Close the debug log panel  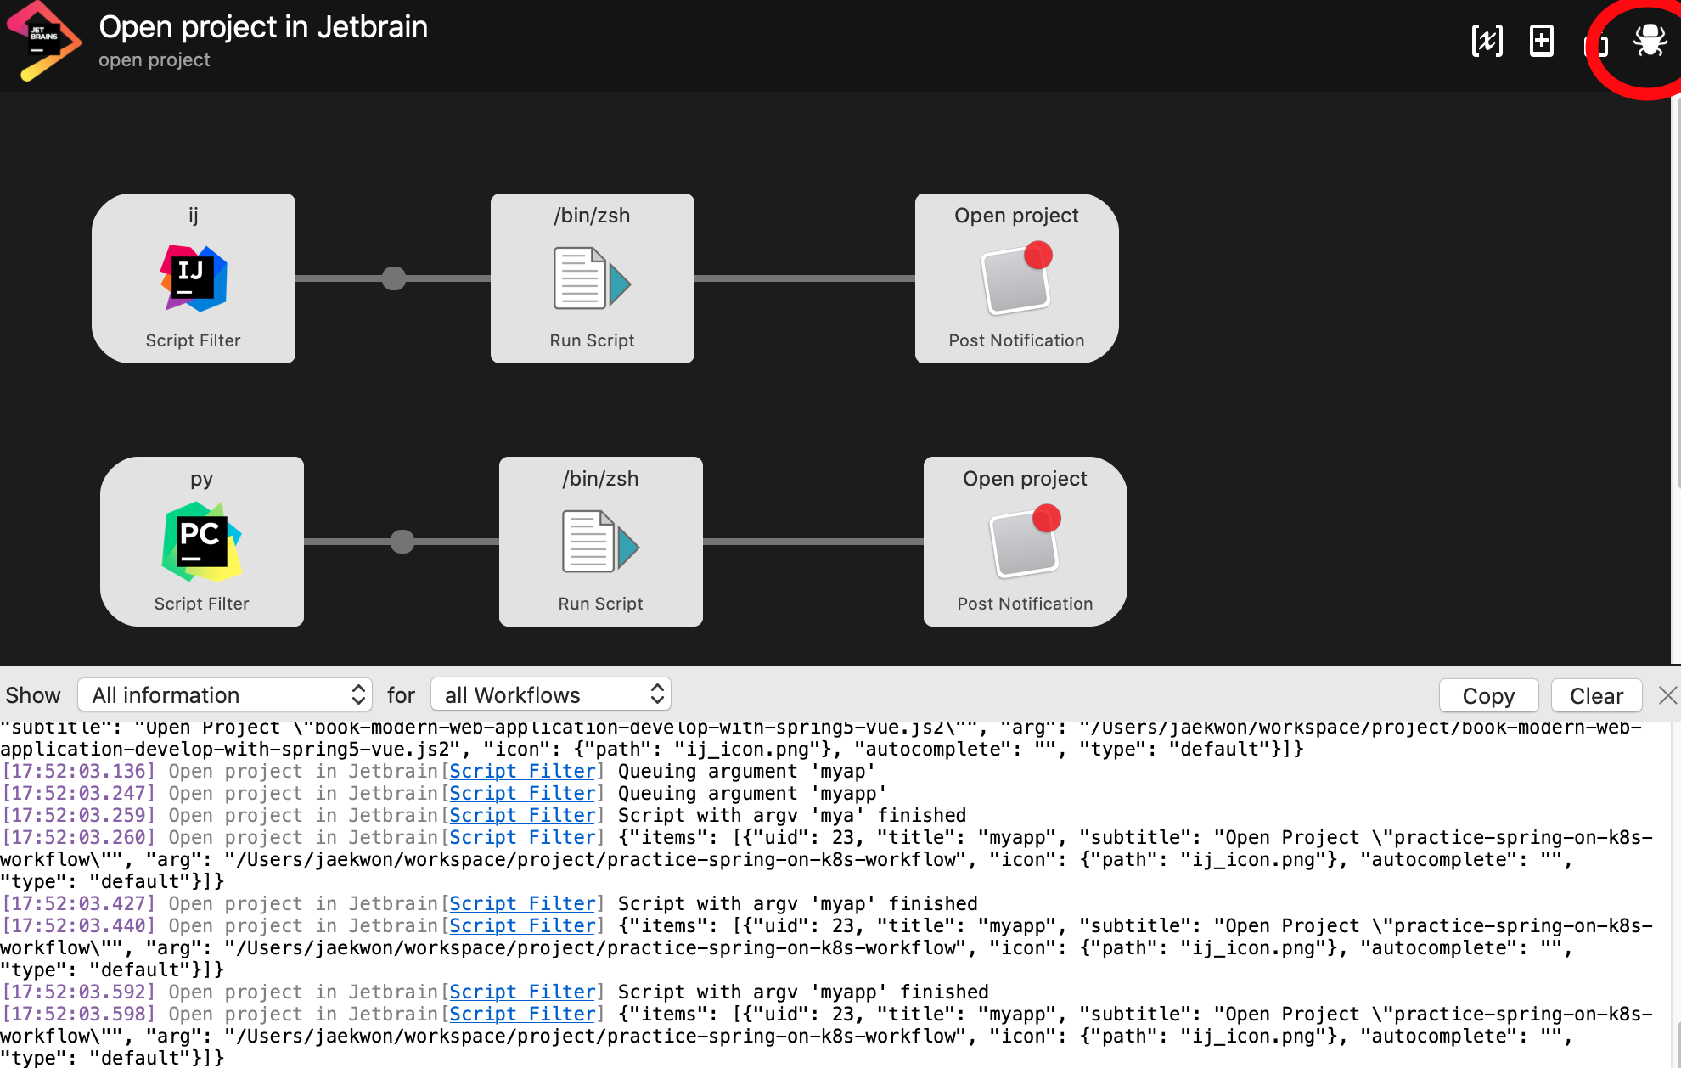click(x=1667, y=695)
